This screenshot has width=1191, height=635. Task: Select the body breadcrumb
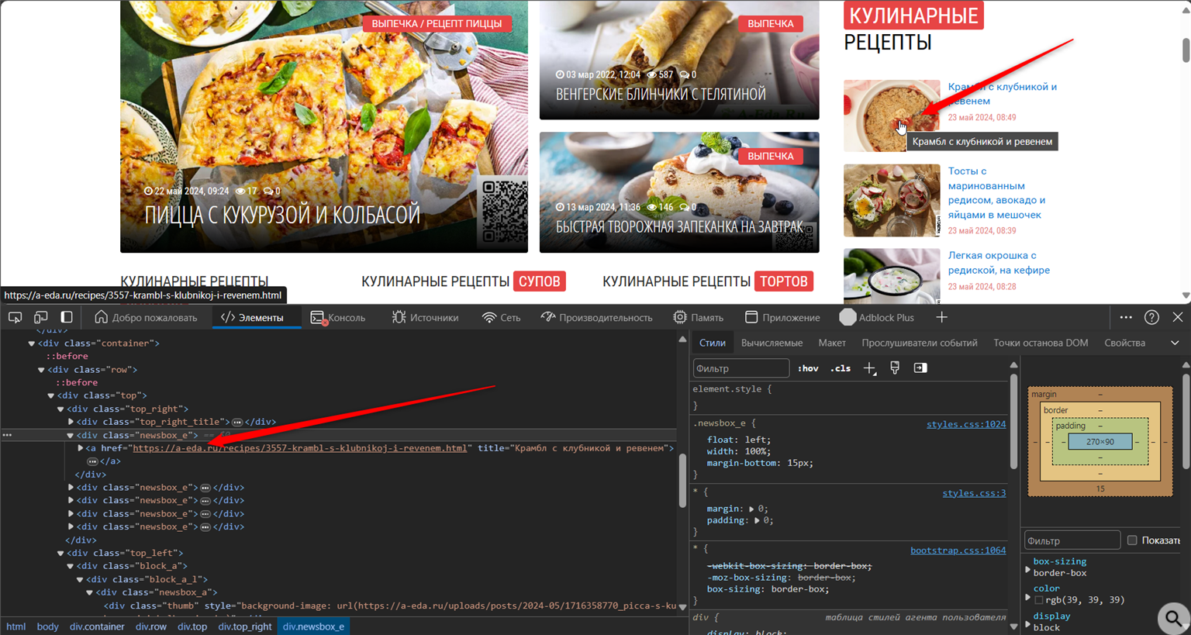pos(47,626)
